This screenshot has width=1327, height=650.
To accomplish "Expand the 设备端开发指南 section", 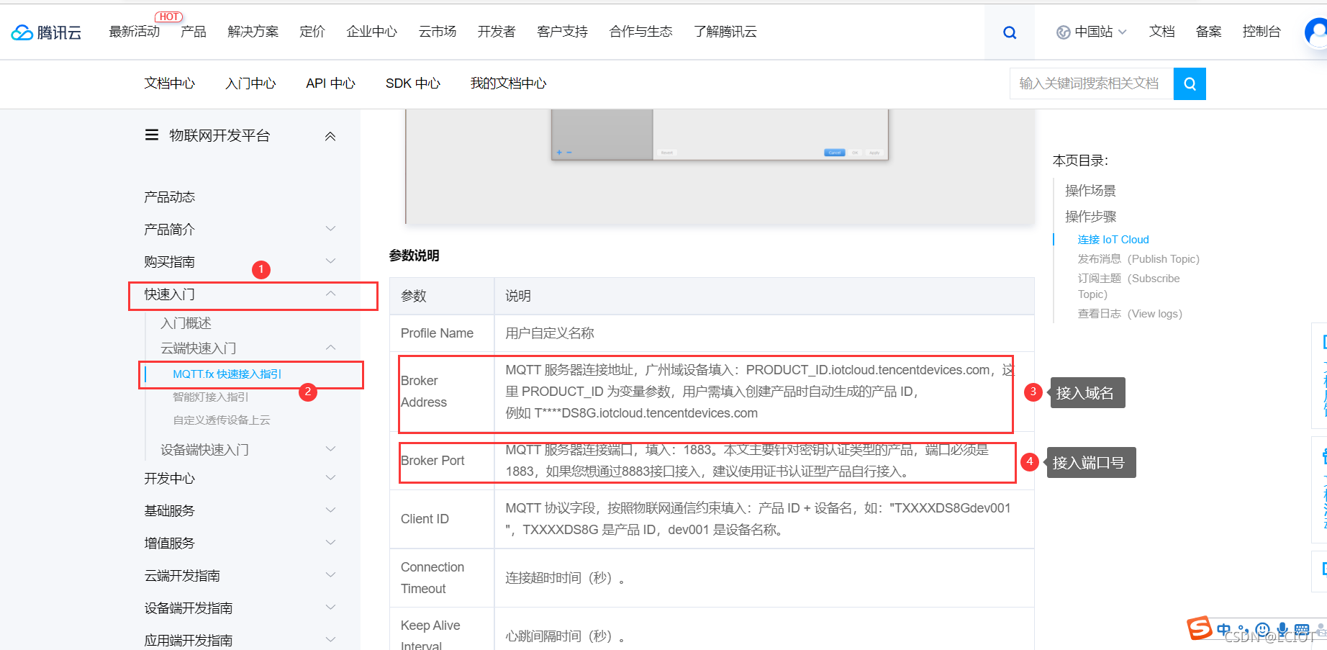I will click(330, 608).
